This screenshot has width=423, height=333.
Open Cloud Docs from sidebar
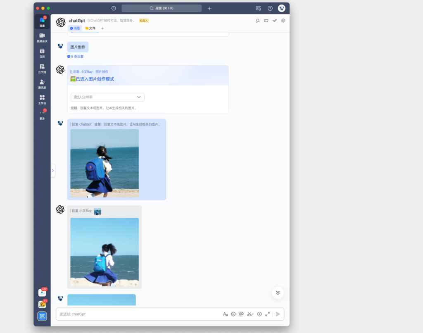(x=42, y=69)
